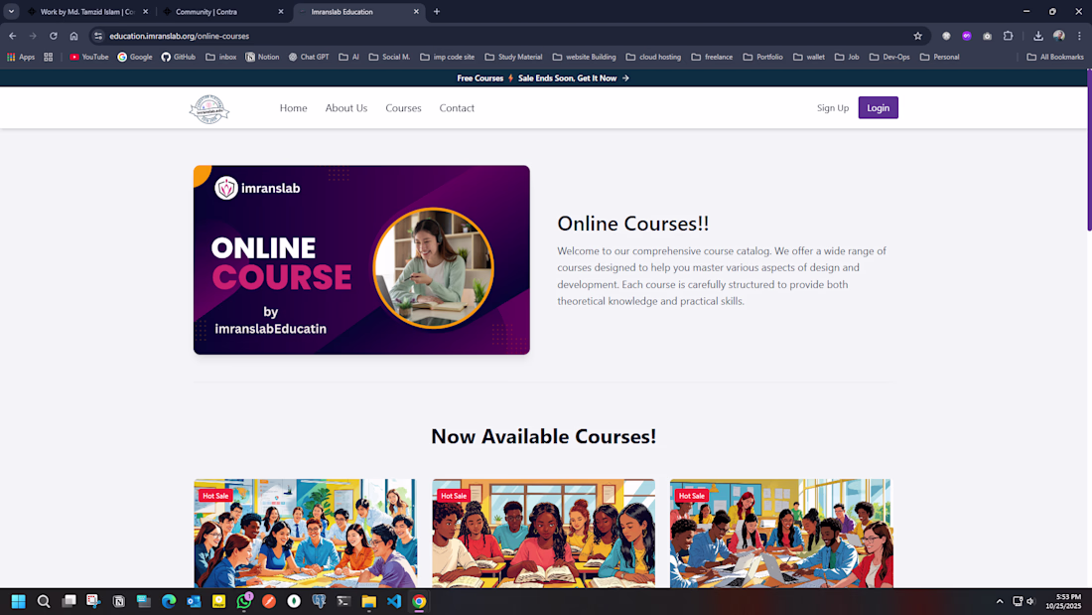Open the YouTube bookmark
This screenshot has height=615, width=1092.
[x=89, y=58]
